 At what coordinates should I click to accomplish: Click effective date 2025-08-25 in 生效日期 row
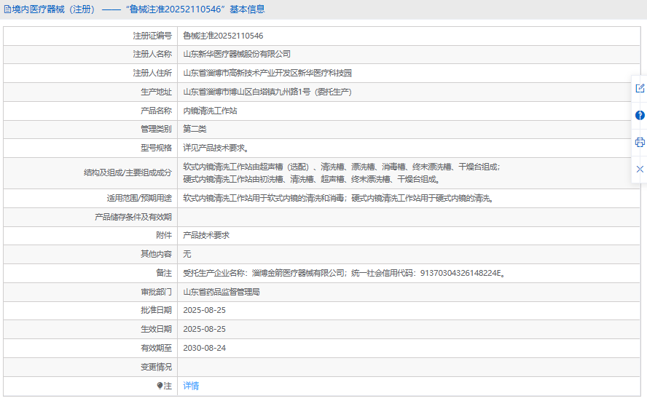204,329
